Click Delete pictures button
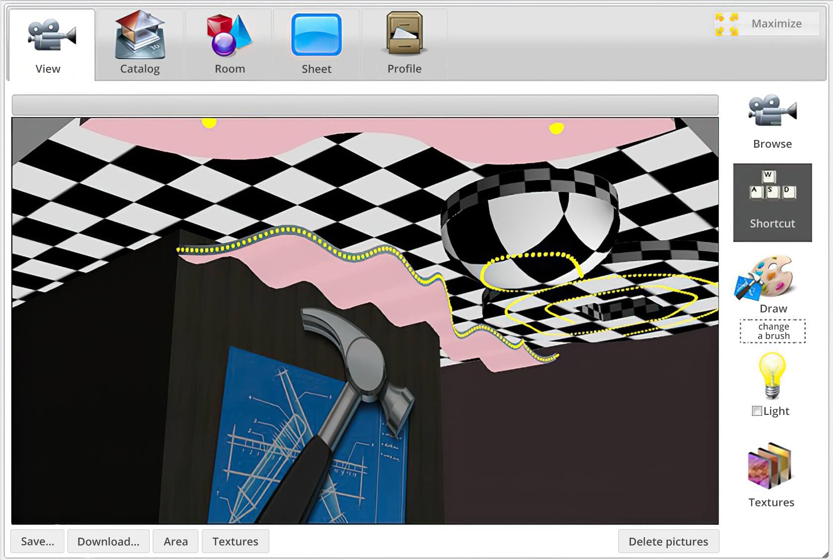This screenshot has width=833, height=560. point(668,541)
